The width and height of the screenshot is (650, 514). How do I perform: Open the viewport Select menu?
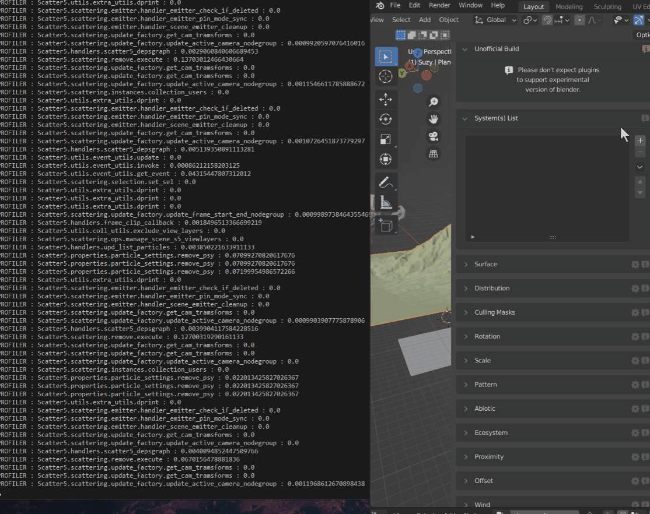(x=401, y=20)
